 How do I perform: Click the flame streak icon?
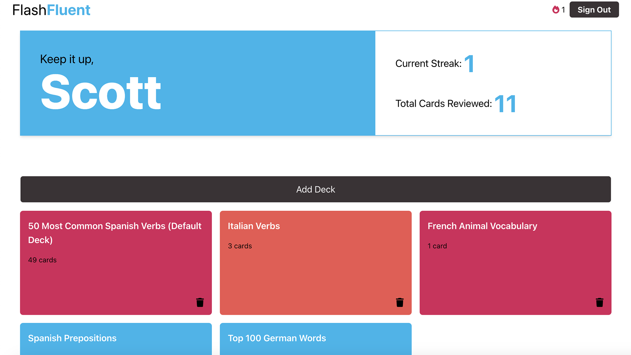coord(555,10)
